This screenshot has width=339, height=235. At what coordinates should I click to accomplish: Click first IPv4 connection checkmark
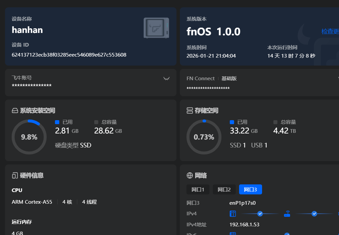[260, 214]
